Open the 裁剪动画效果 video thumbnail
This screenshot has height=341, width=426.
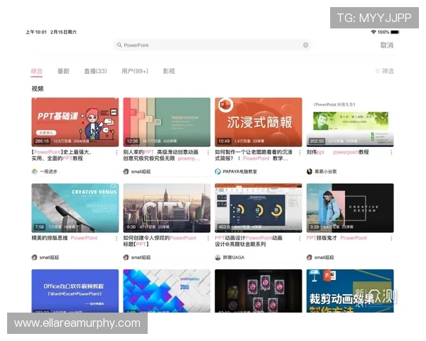pyautogui.click(x=350, y=291)
